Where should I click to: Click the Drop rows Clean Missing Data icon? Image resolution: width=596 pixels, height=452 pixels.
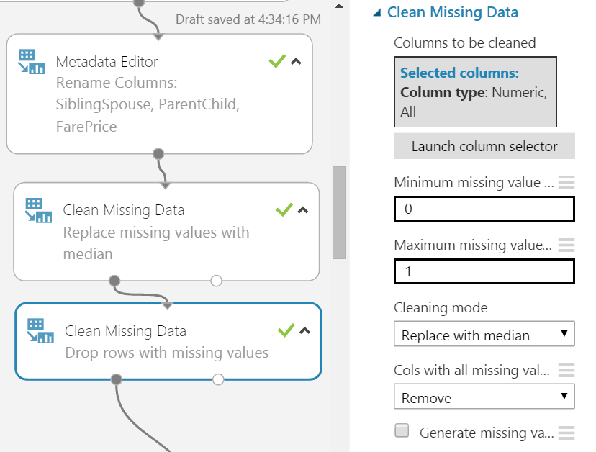click(x=40, y=331)
